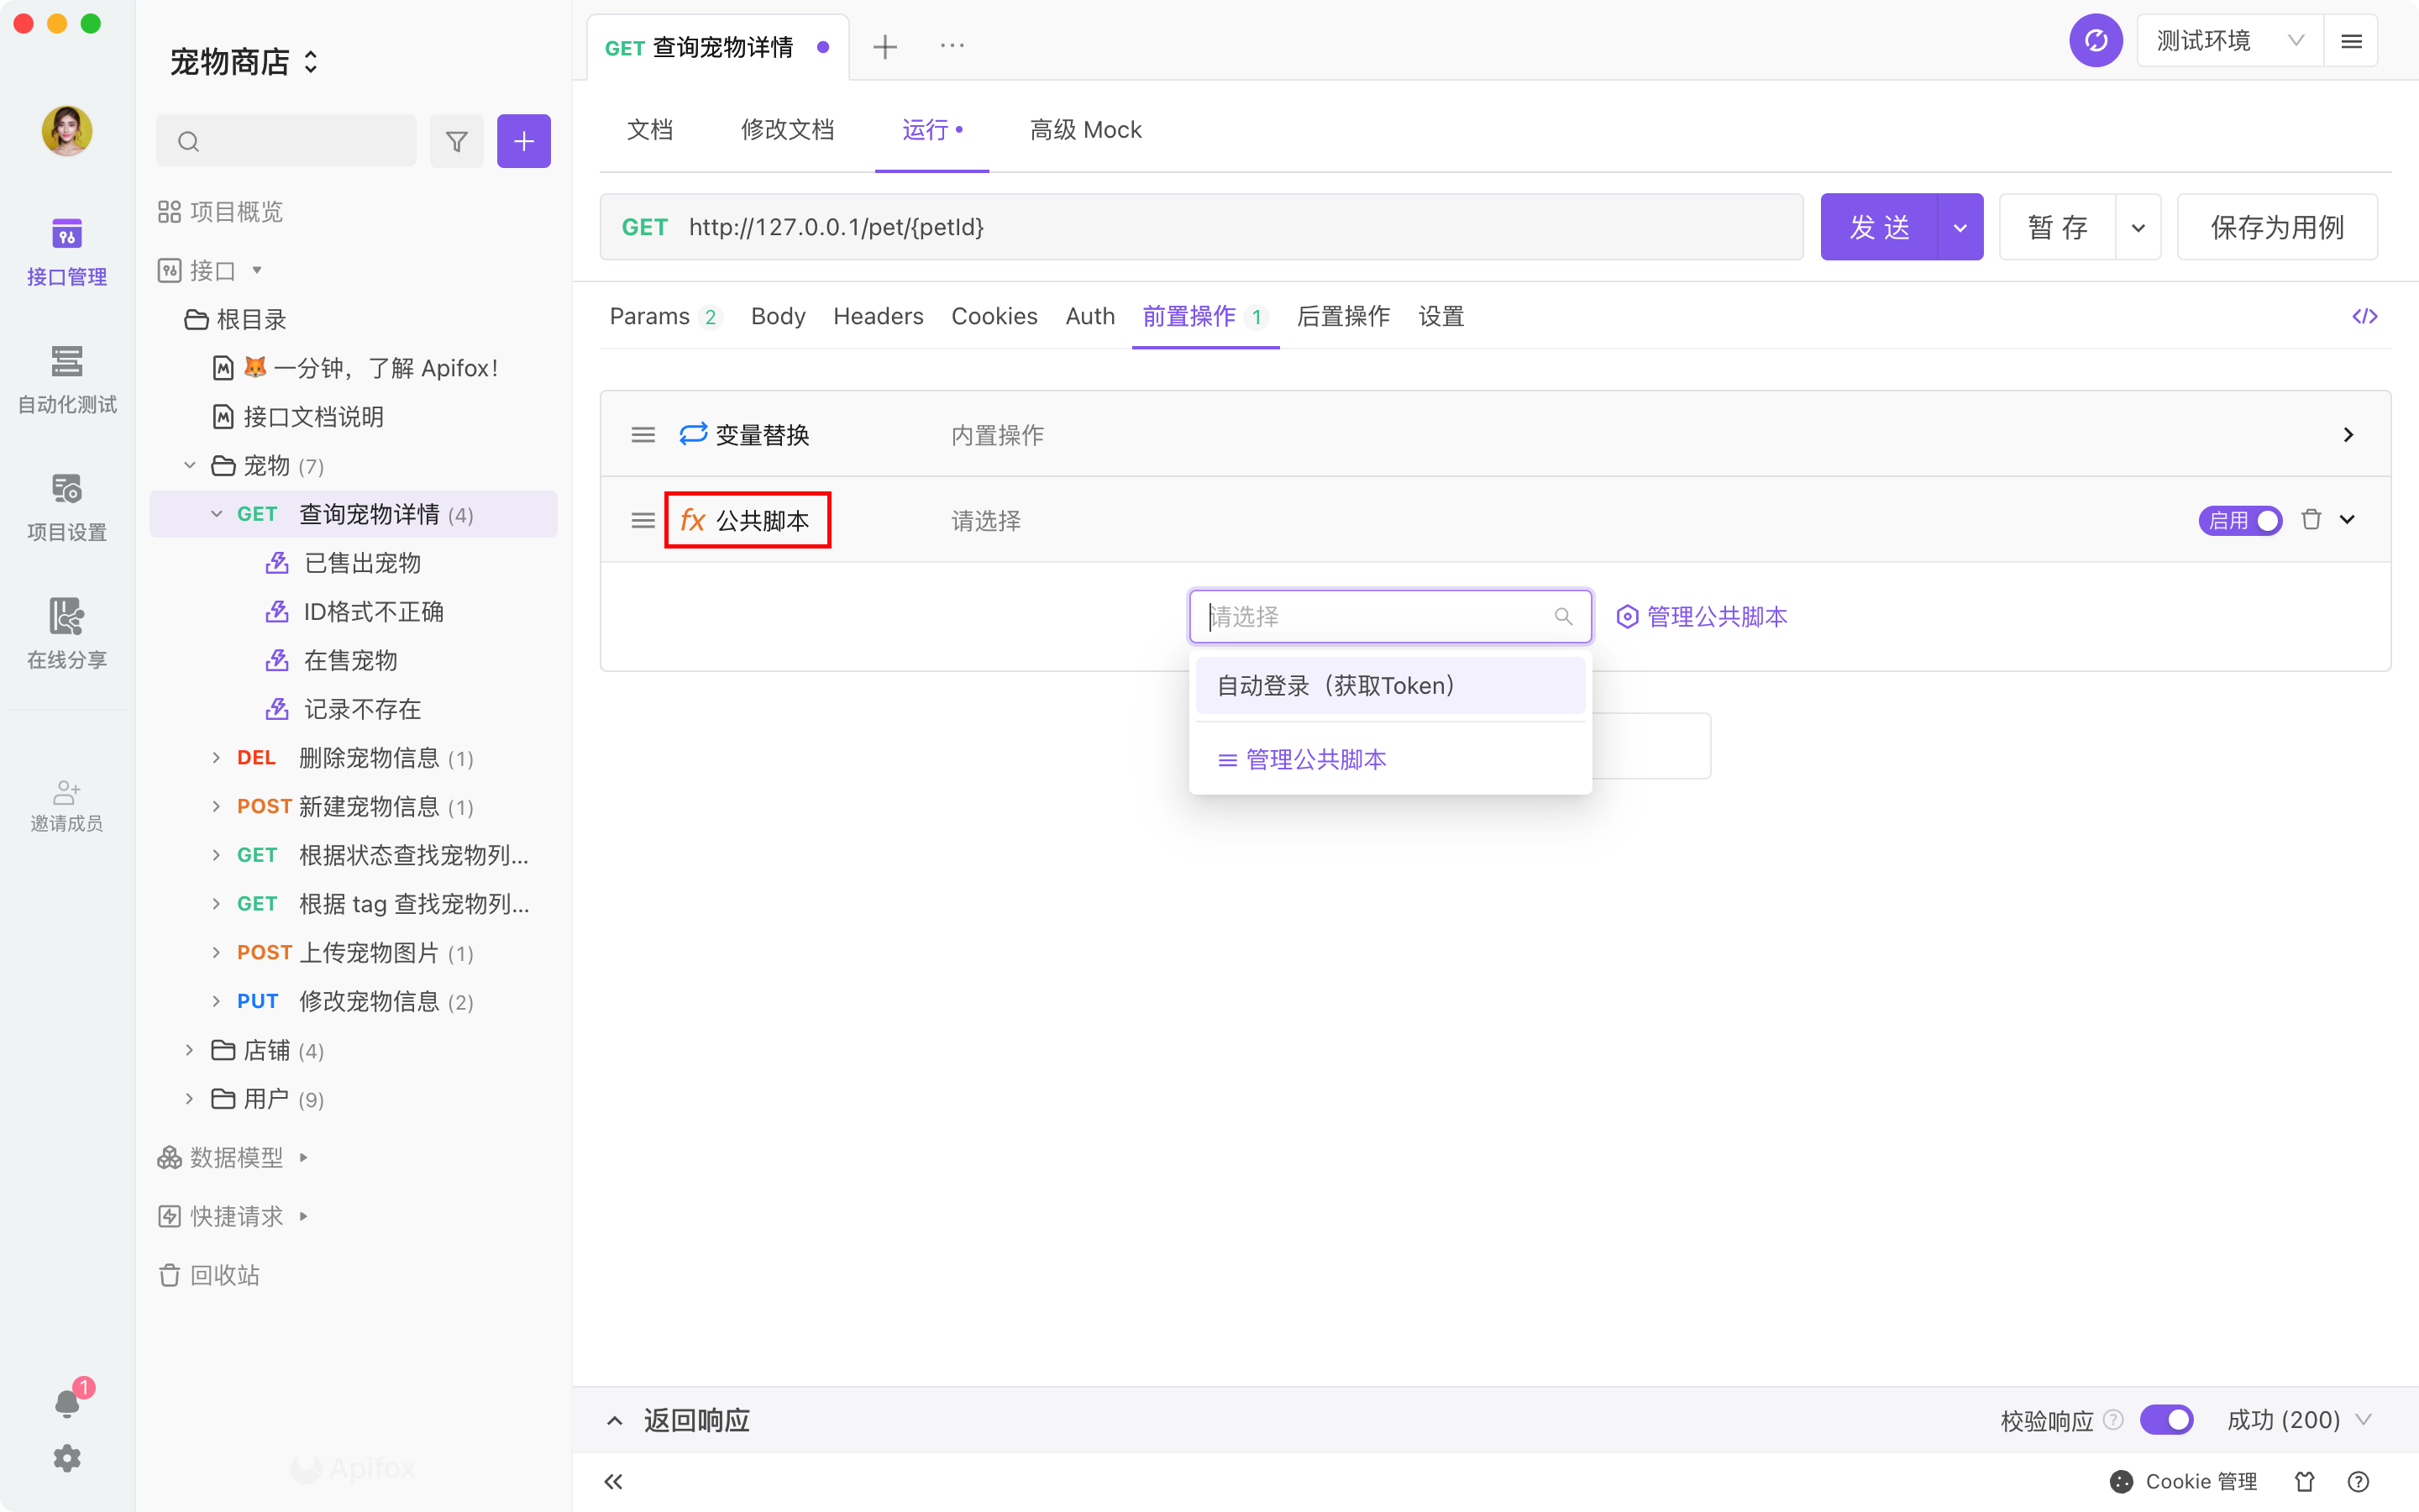Click the code view icon

click(x=2364, y=317)
